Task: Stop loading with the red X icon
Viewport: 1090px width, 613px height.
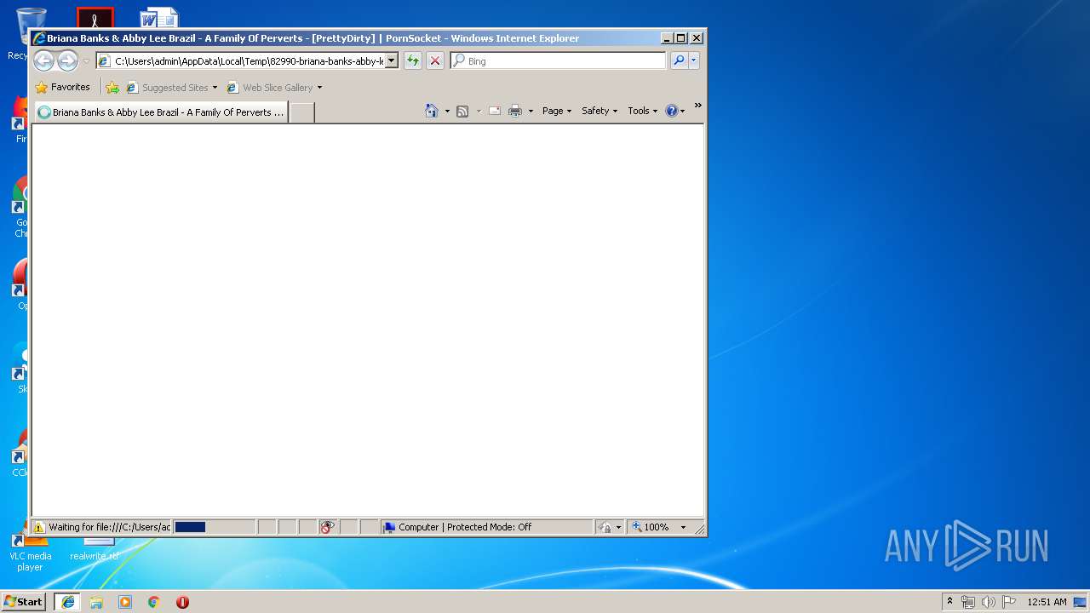Action: point(434,60)
